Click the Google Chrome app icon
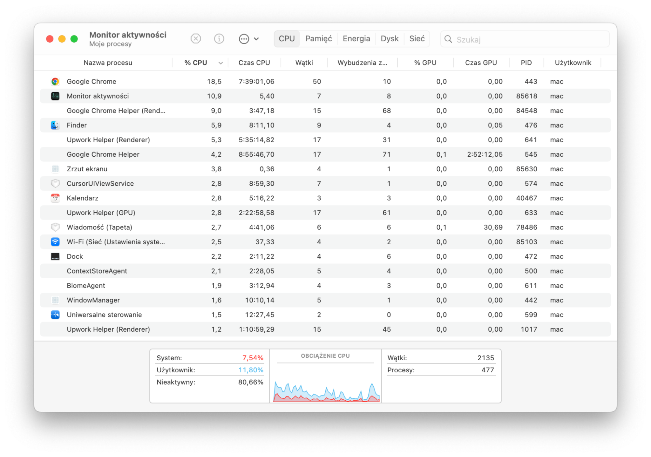 click(x=55, y=81)
